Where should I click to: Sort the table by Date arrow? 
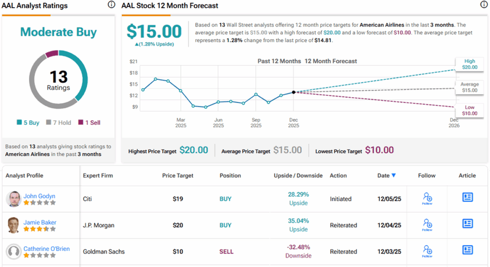[394, 176]
